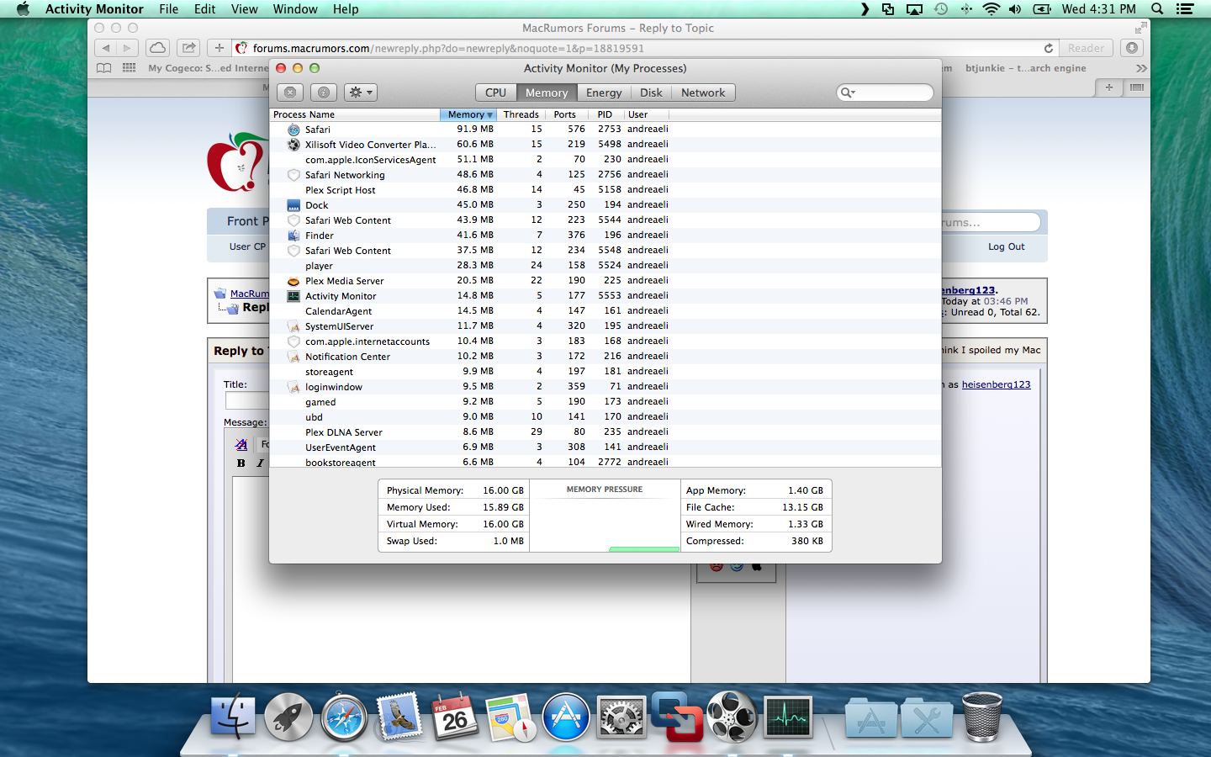The image size is (1211, 757).
Task: Open the Energy tab
Action: 604,93
